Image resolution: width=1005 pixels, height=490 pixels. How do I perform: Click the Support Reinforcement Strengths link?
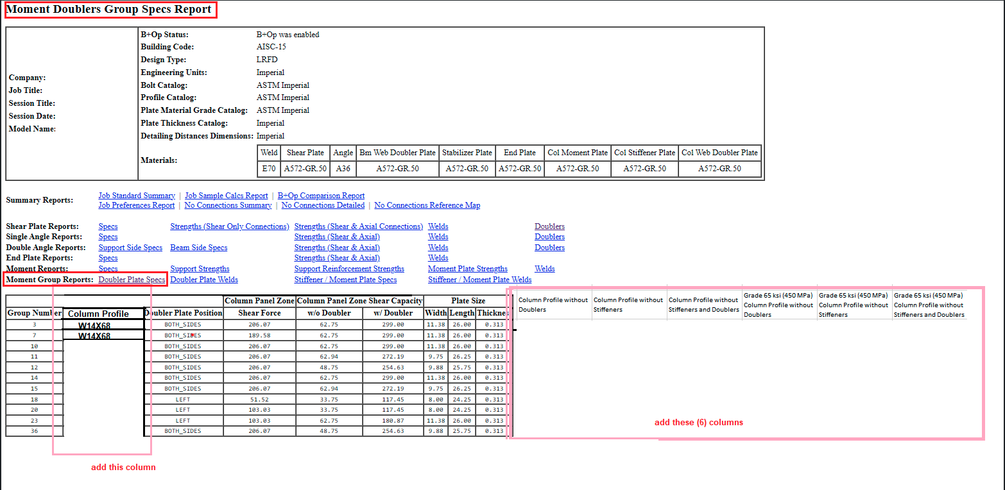click(349, 269)
